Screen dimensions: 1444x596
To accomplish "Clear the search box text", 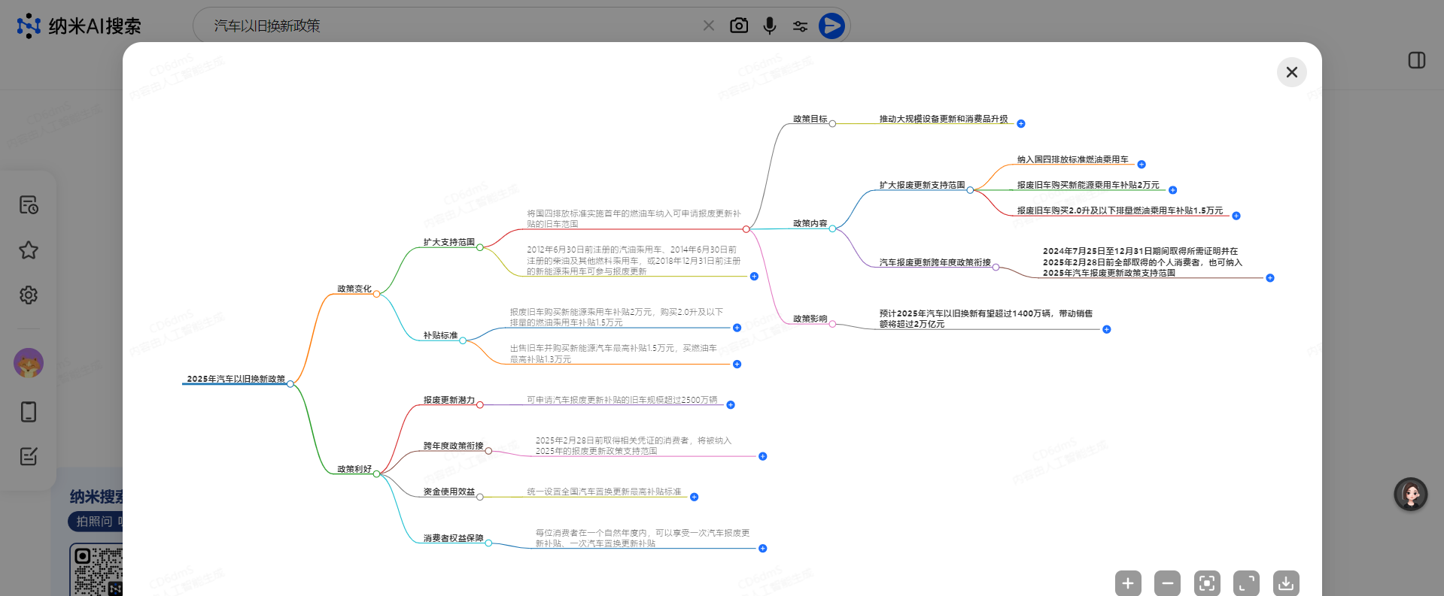I will [x=708, y=26].
